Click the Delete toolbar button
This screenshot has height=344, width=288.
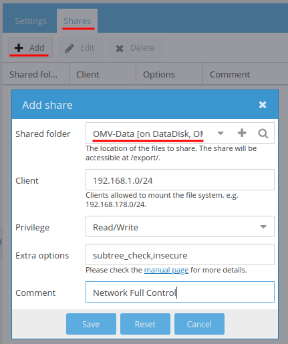pyautogui.click(x=136, y=47)
